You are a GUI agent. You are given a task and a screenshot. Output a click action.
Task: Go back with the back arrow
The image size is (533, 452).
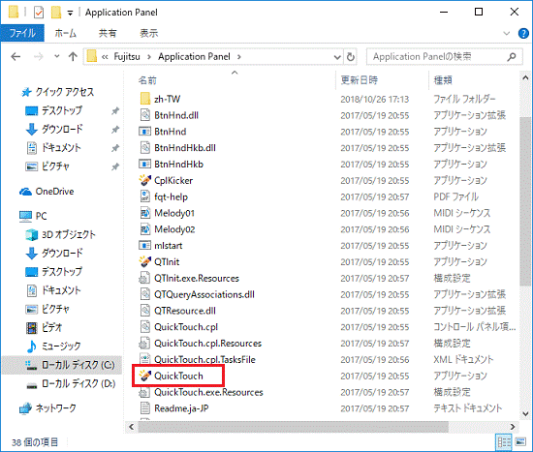[16, 57]
